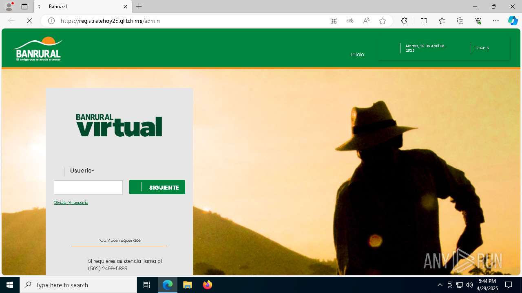Screen dimensions: 522x293
Task: Open Browser essentials heart icon
Action: pyautogui.click(x=478, y=21)
